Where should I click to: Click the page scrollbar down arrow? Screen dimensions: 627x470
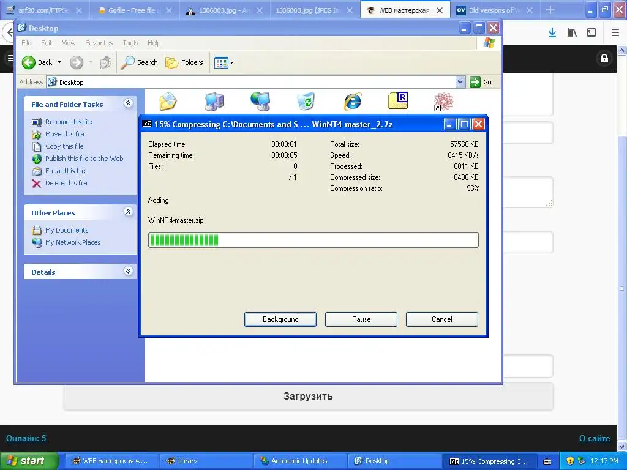[622, 446]
